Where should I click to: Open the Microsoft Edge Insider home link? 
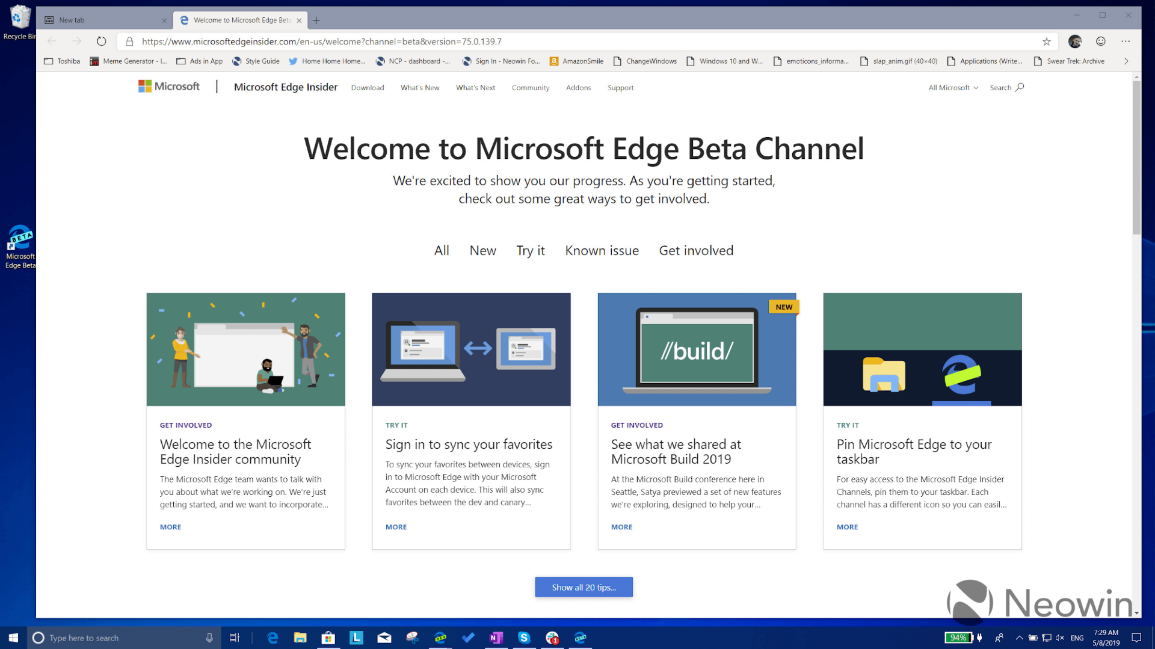(286, 87)
